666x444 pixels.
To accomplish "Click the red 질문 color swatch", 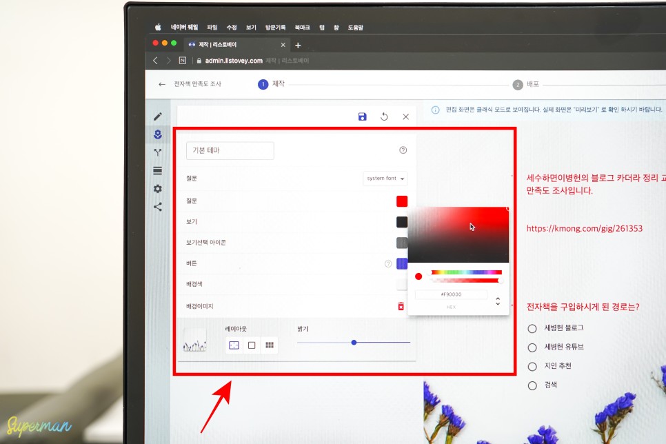I will (402, 201).
